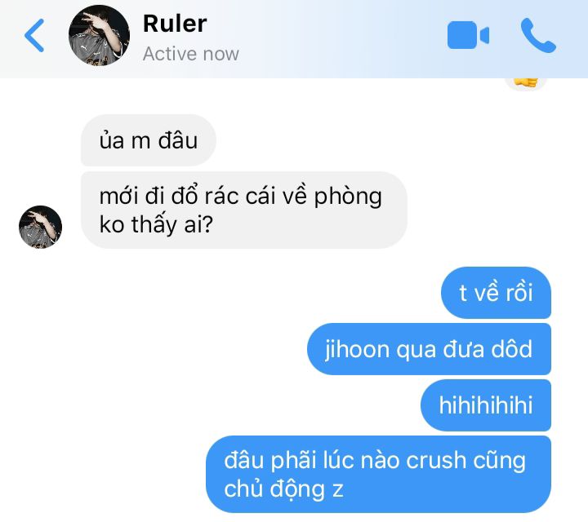Select the 'hihihihihi' message bubble
The height and width of the screenshot is (522, 588).
click(486, 405)
